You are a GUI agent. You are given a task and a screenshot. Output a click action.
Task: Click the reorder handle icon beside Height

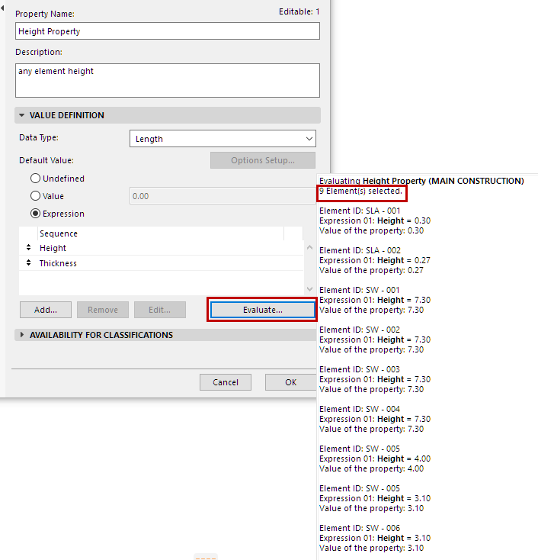[28, 247]
